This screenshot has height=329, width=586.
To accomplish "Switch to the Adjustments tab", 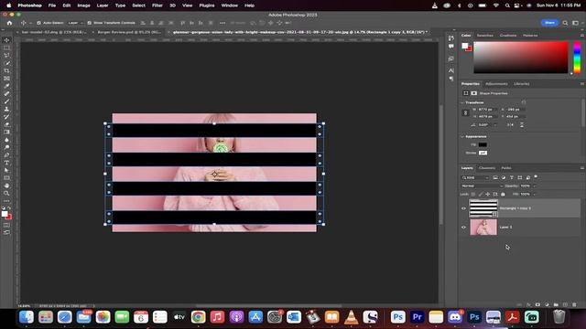I will click(x=496, y=83).
